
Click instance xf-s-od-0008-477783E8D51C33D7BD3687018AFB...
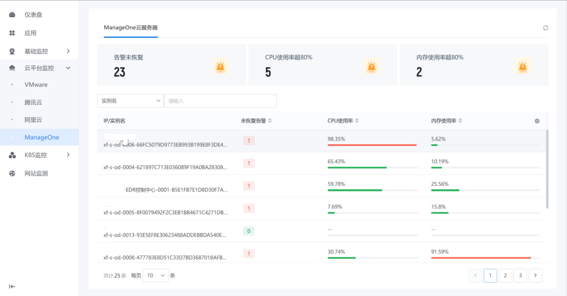165,258
